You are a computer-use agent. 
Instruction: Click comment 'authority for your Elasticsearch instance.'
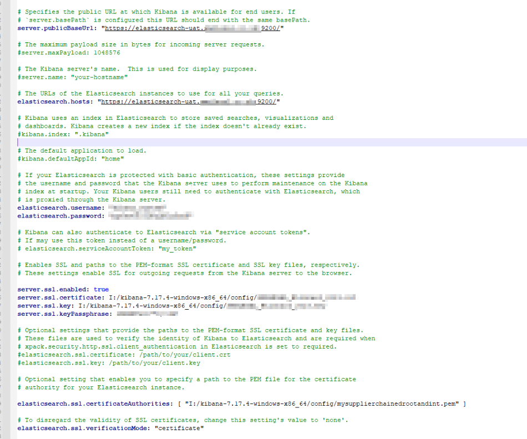point(101,387)
